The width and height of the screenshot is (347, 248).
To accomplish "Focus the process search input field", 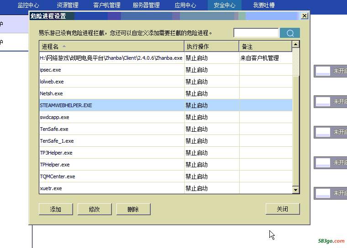I will [x=256, y=33].
